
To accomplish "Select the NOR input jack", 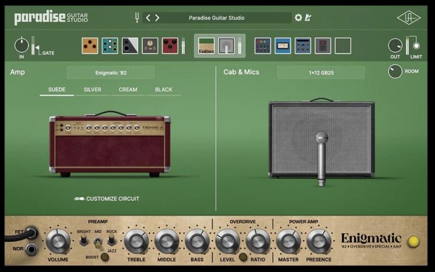I will coord(31,249).
